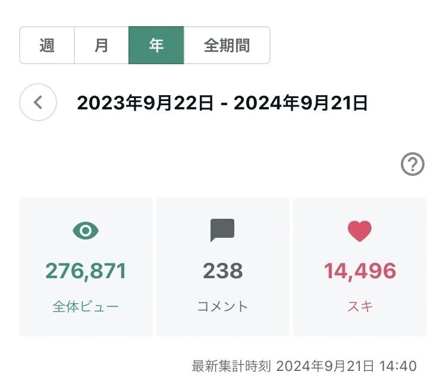446x384 pixels.
Task: Click the 最新集計時刻 timestamp text
Action: pos(304,366)
